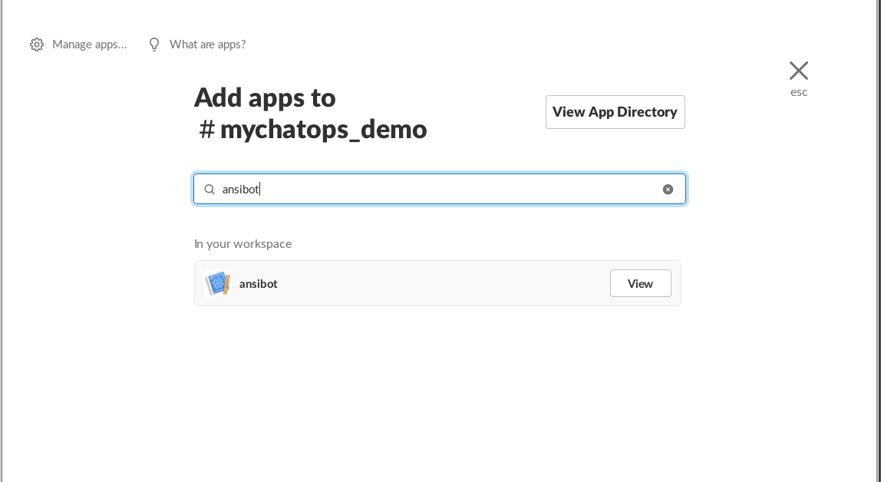Click the Manage apps gear icon
Image resolution: width=881 pixels, height=482 pixels.
pos(37,45)
